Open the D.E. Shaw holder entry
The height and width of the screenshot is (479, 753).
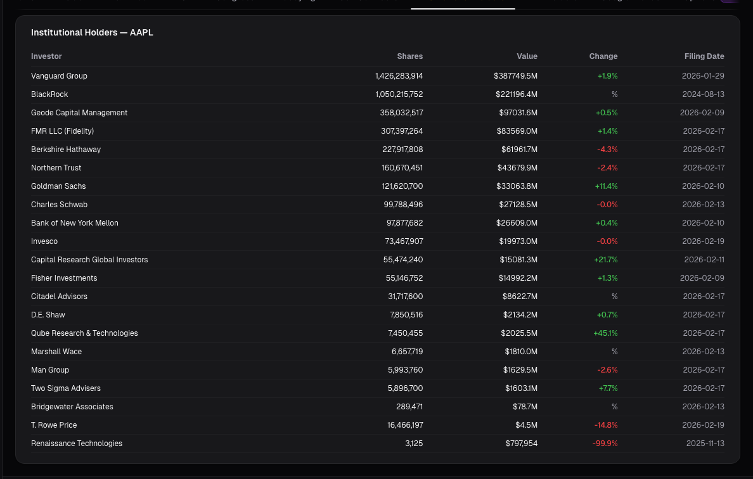click(x=48, y=314)
